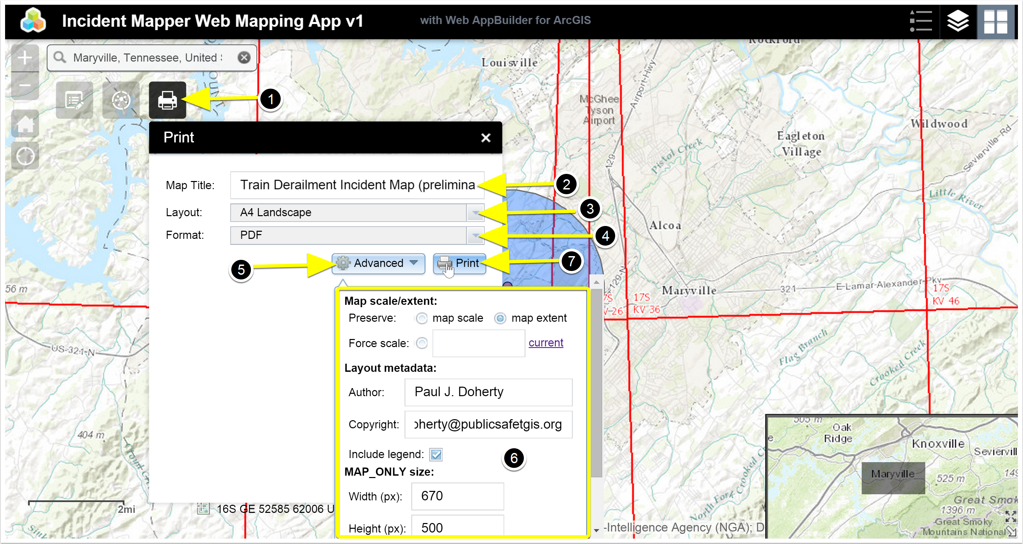Viewport: 1023px width, 544px height.
Task: Open the Edit widget
Action: (74, 100)
